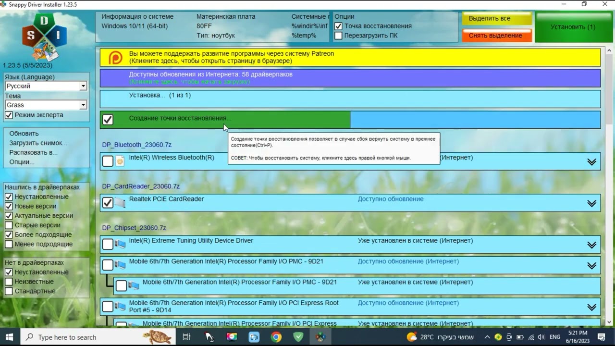
Task: Enable the Стандартные filter checkbox
Action: (9, 291)
